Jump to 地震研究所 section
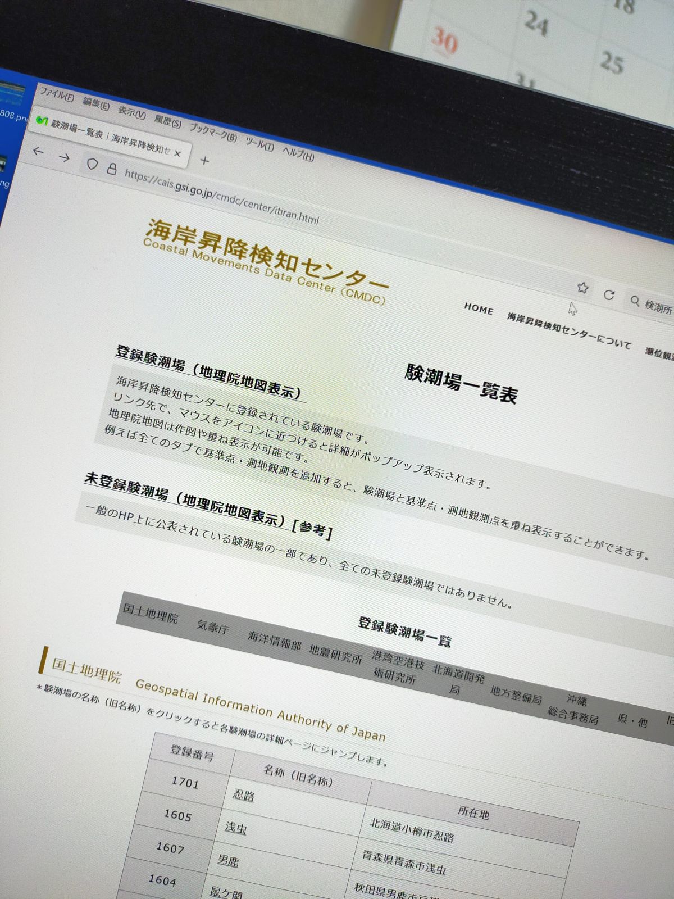The width and height of the screenshot is (674, 899). pos(335,654)
